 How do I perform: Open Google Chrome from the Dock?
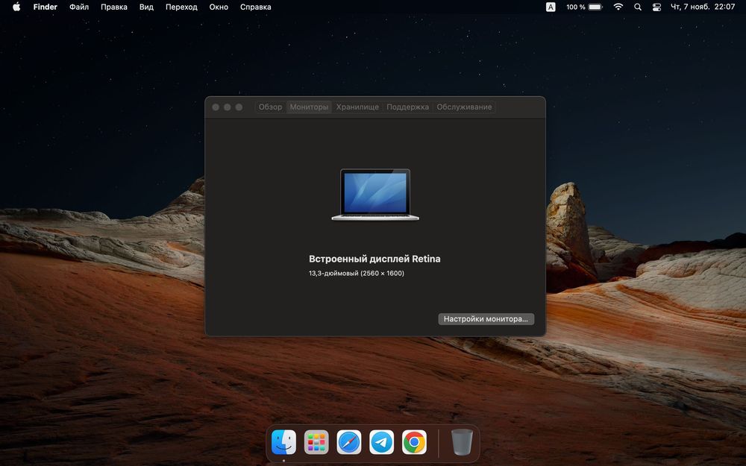(x=414, y=442)
